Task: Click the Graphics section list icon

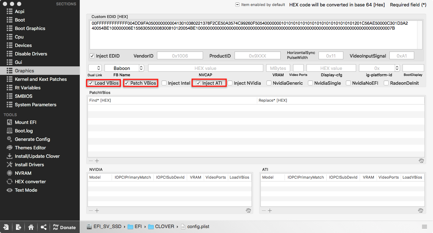Action: point(9,71)
